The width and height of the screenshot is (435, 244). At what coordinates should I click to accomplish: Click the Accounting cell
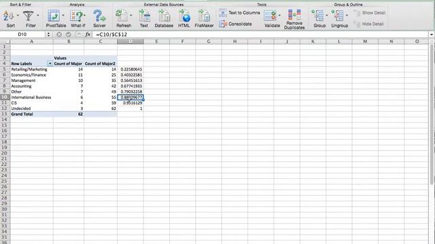(32, 86)
